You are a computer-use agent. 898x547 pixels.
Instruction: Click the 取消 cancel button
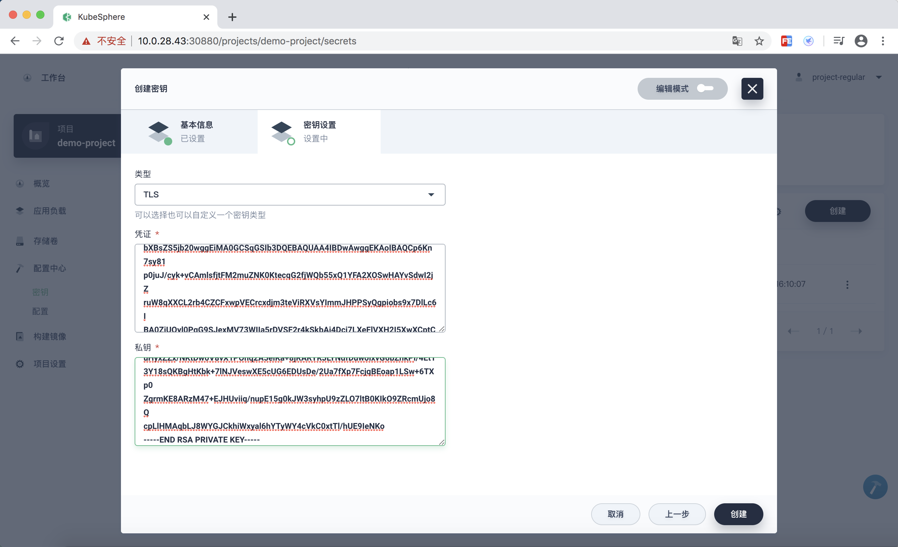pyautogui.click(x=615, y=514)
